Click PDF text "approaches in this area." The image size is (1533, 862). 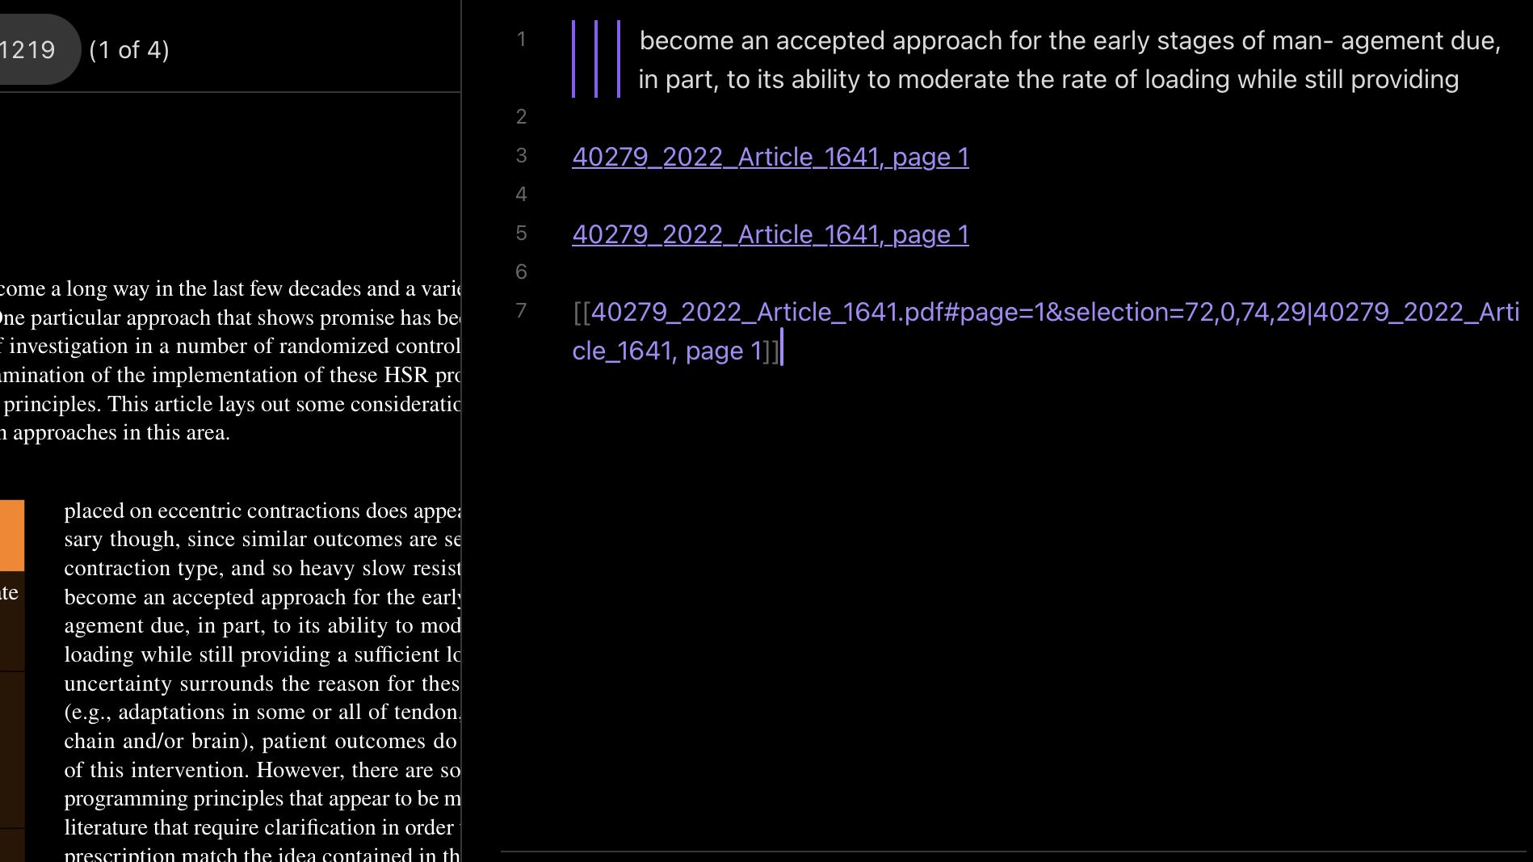[x=121, y=433]
